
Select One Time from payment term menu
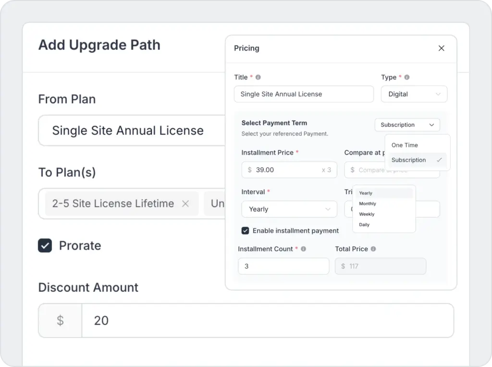pos(405,145)
